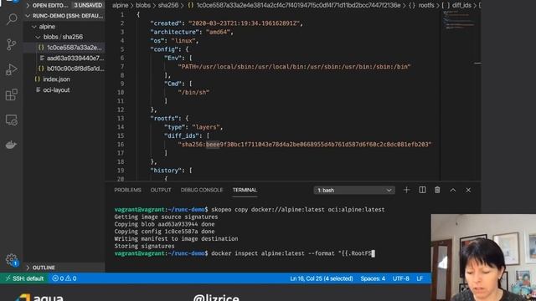536x301 pixels.
Task: Click the skopeo copy command line
Action: [250, 210]
